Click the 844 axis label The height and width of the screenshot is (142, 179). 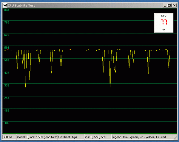(7, 10)
